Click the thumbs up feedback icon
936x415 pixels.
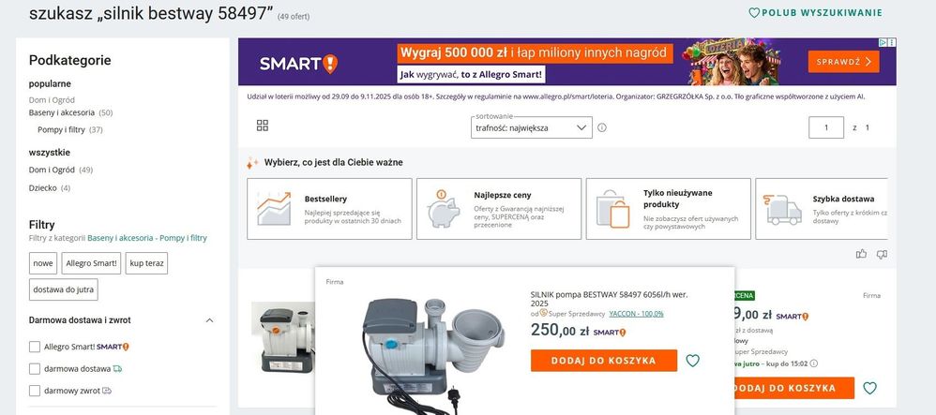pos(861,254)
